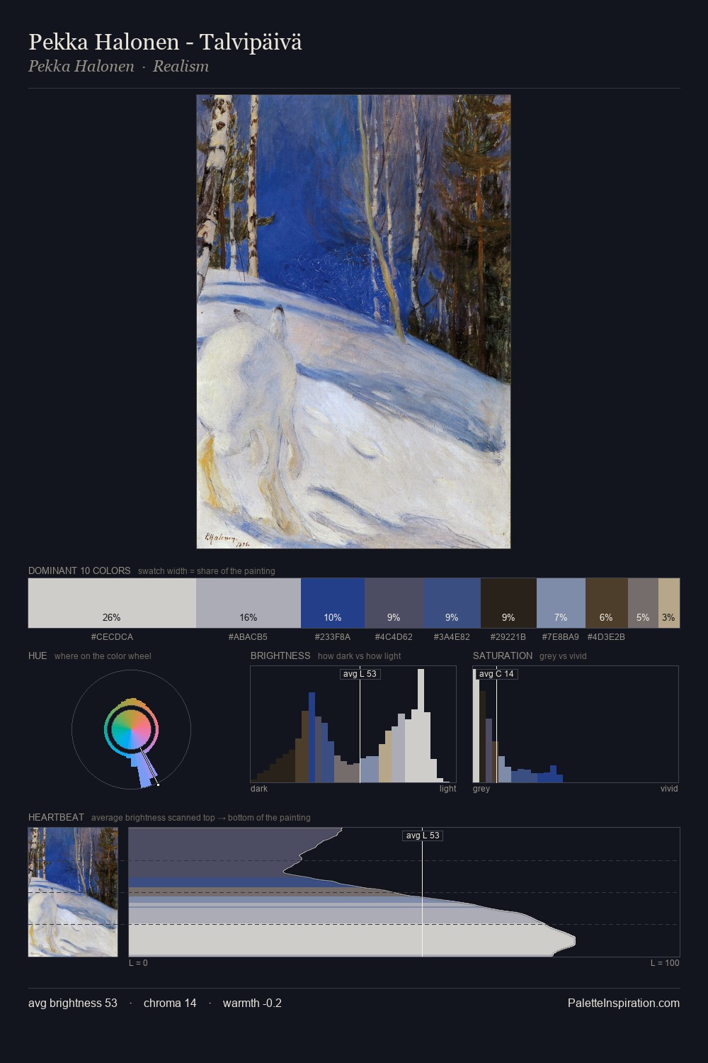Open the PaletteInspiration.com link
Screen dimensions: 708x1063
[x=624, y=1003]
